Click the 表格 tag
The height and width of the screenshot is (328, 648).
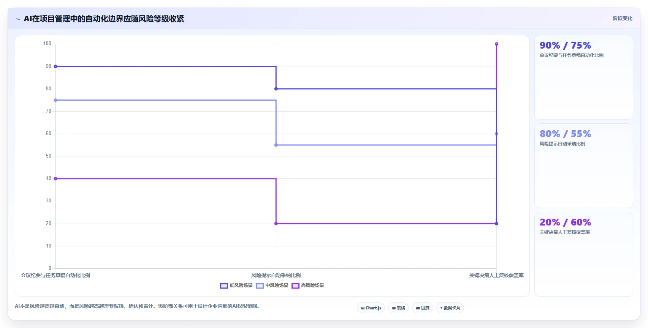(x=398, y=308)
